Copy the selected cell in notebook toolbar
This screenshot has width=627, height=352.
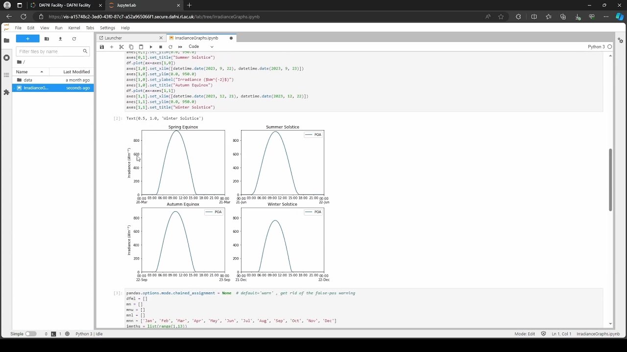pyautogui.click(x=131, y=47)
